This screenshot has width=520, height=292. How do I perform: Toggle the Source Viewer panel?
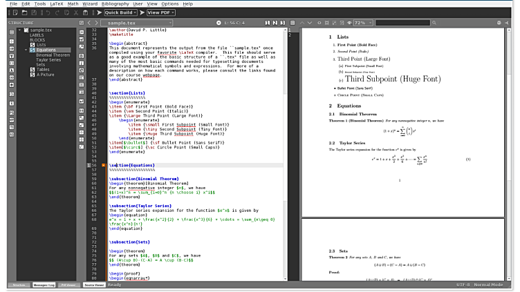tap(93, 284)
